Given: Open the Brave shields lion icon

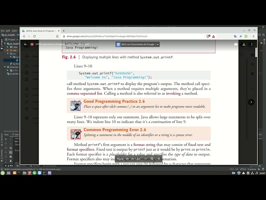Looking at the screenshot, I should point(208,36).
